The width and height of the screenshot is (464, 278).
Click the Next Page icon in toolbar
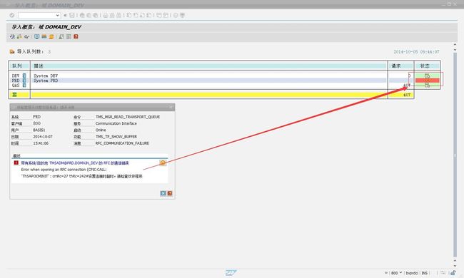(142, 15)
